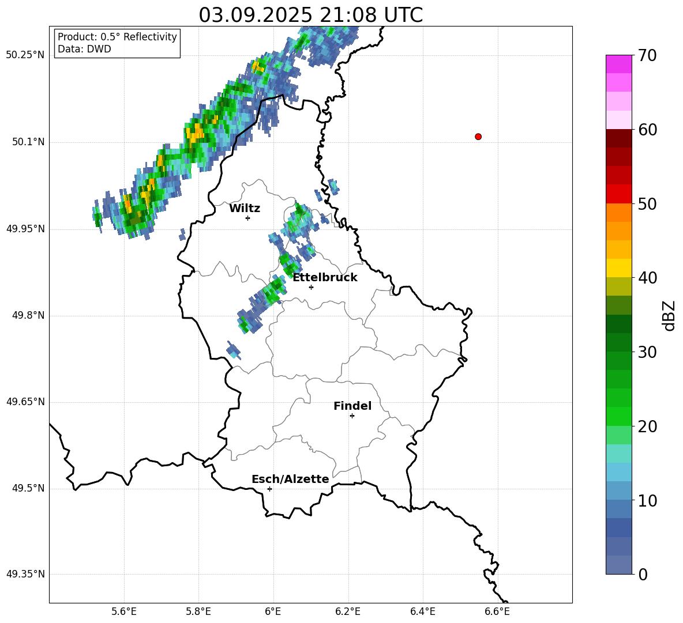Click the 0 value on colorbar
This screenshot has height=623, width=683.
[x=643, y=575]
